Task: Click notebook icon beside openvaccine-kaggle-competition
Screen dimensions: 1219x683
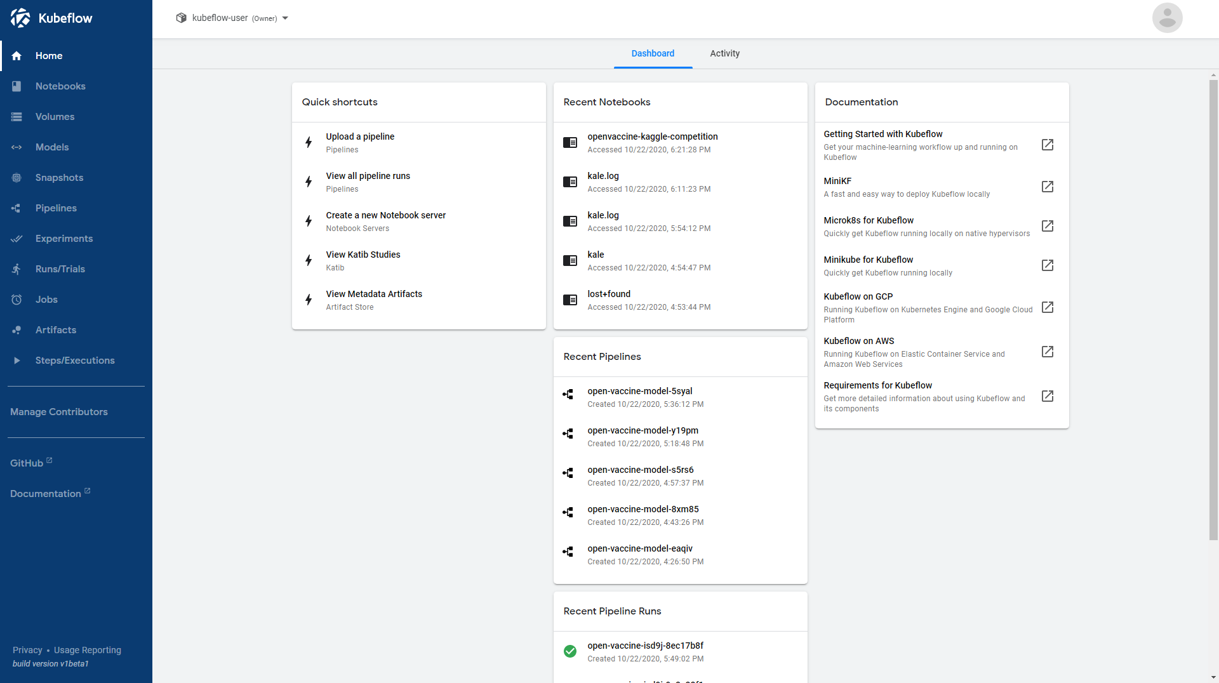Action: coord(570,142)
